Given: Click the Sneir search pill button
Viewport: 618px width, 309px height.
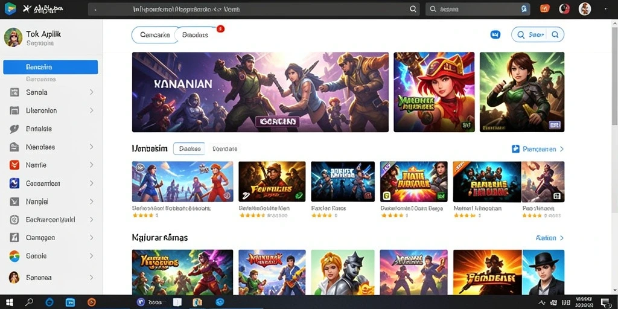Looking at the screenshot, I should 538,34.
